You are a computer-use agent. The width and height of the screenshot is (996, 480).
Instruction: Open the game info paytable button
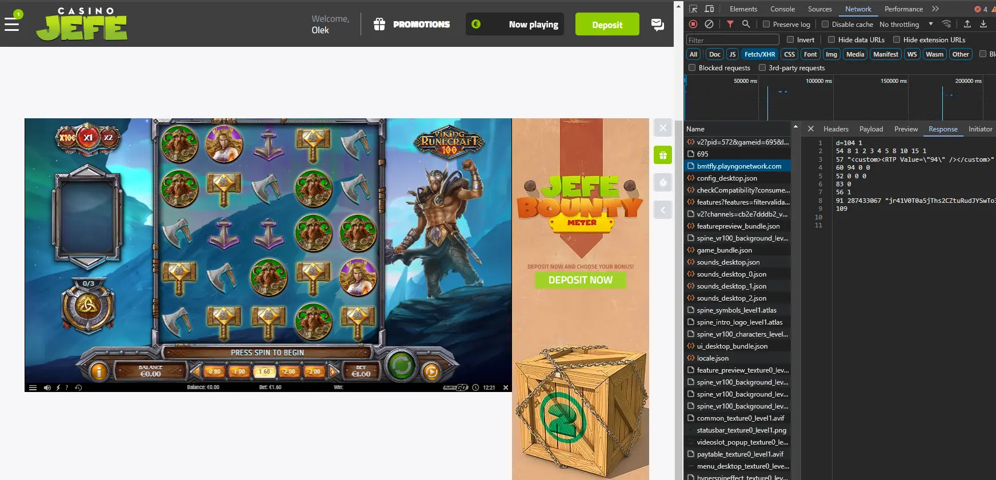[99, 372]
